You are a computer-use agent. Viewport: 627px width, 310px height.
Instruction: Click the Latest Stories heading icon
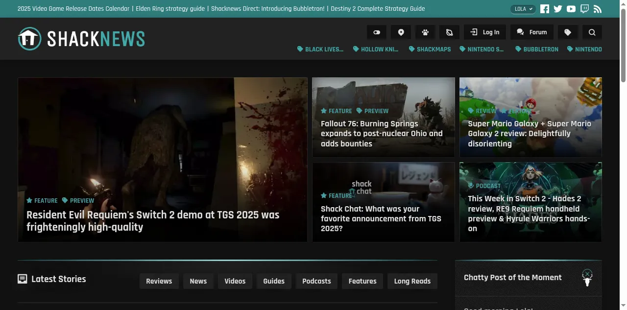22,279
